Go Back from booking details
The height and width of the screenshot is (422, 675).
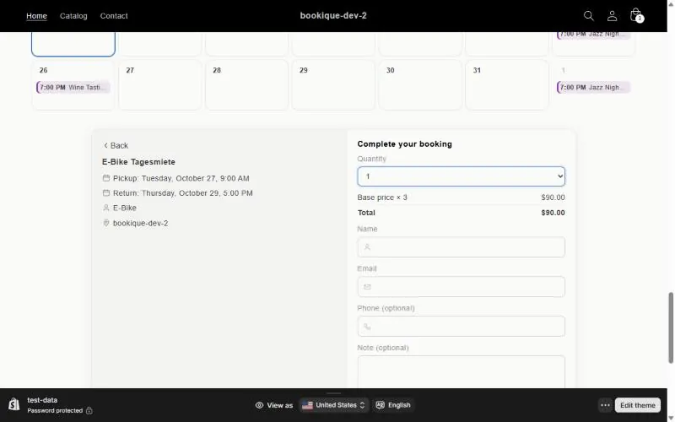pos(116,145)
